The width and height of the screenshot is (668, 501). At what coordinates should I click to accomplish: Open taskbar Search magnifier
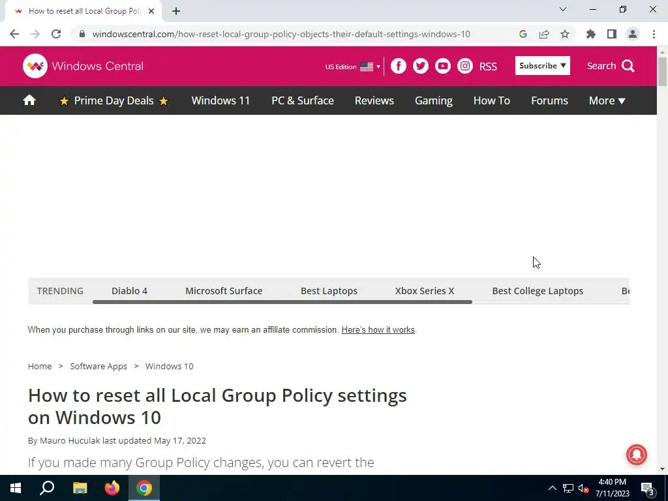point(47,488)
